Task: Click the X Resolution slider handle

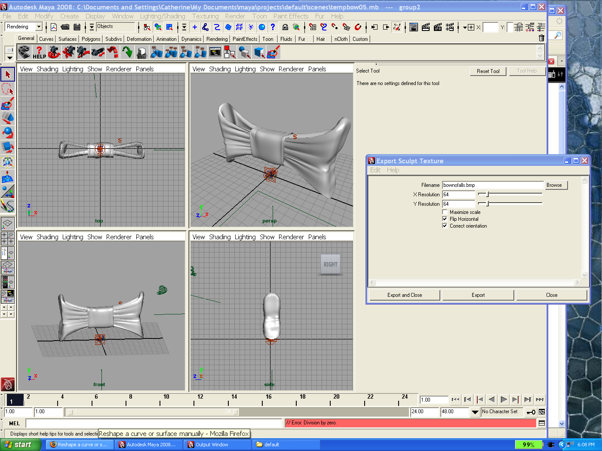Action: 487,195
